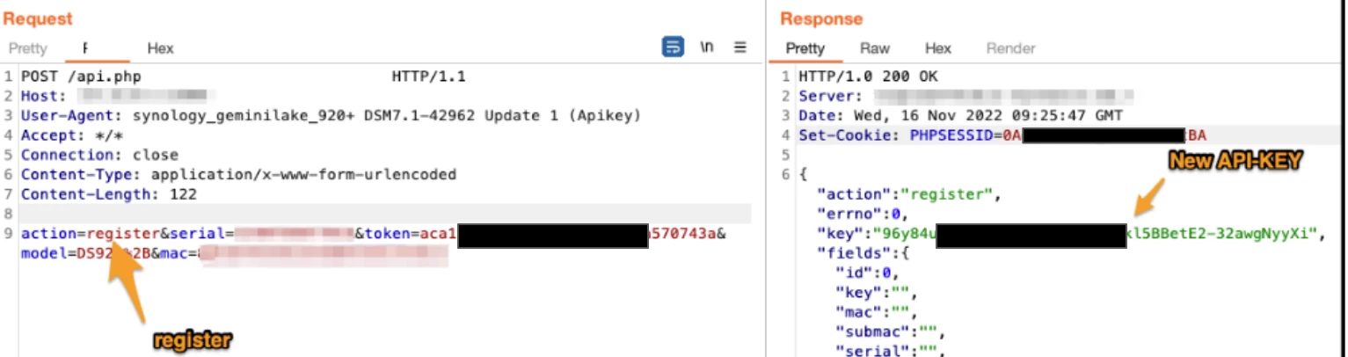Viewport: 1348px width, 357px height.
Task: Open the Request panel hamburger menu
Action: click(x=740, y=47)
